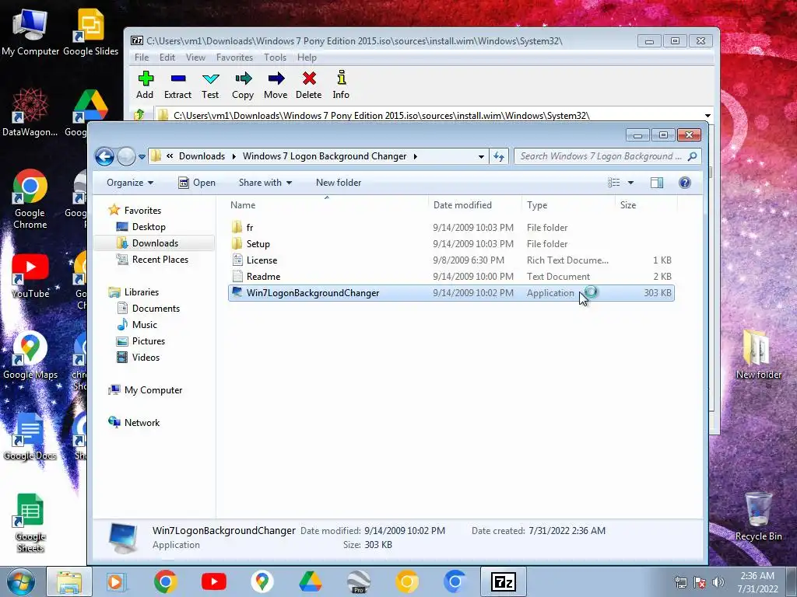
Task: Click the 7-Zip up-folder icon
Action: 139,115
